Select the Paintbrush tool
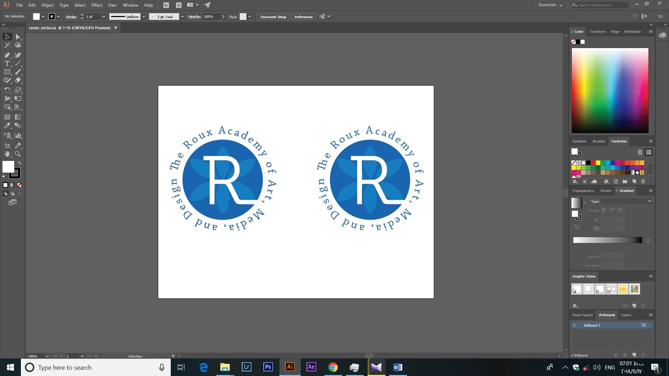The width and height of the screenshot is (669, 376). point(18,72)
